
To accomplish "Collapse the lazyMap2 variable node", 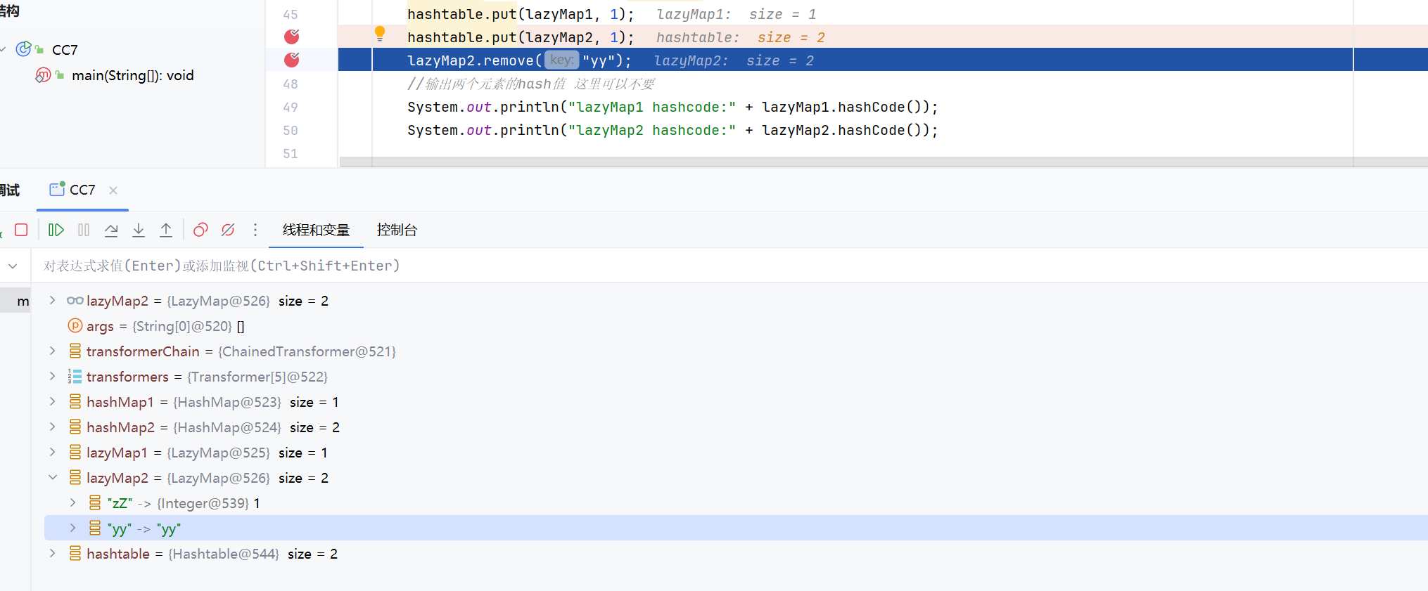I will [x=53, y=478].
